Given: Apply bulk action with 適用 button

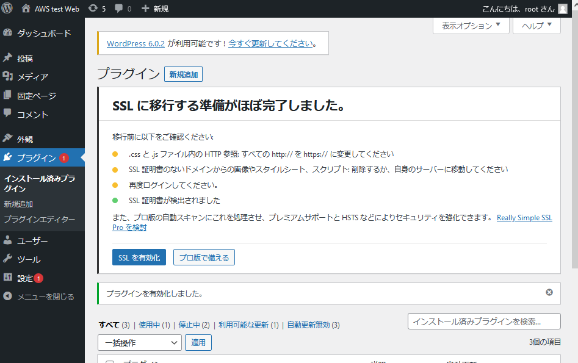Looking at the screenshot, I should [x=198, y=342].
